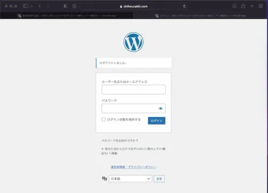268x193 pixels.
Task: Toggle password visibility with the eye icon
Action: (x=161, y=109)
